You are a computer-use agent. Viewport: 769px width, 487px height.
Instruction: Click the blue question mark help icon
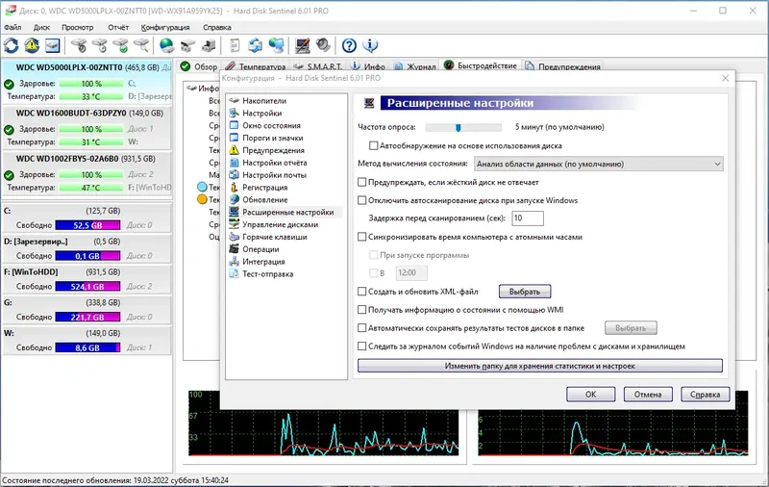coord(349,45)
